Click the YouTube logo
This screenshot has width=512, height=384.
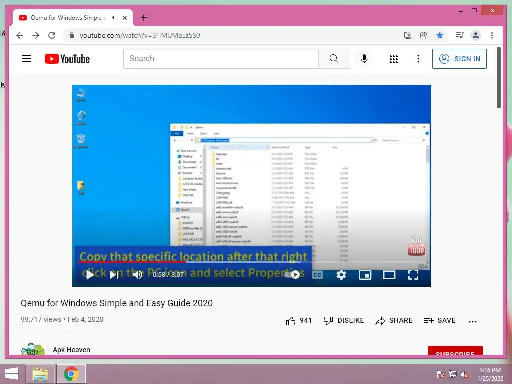tap(67, 59)
